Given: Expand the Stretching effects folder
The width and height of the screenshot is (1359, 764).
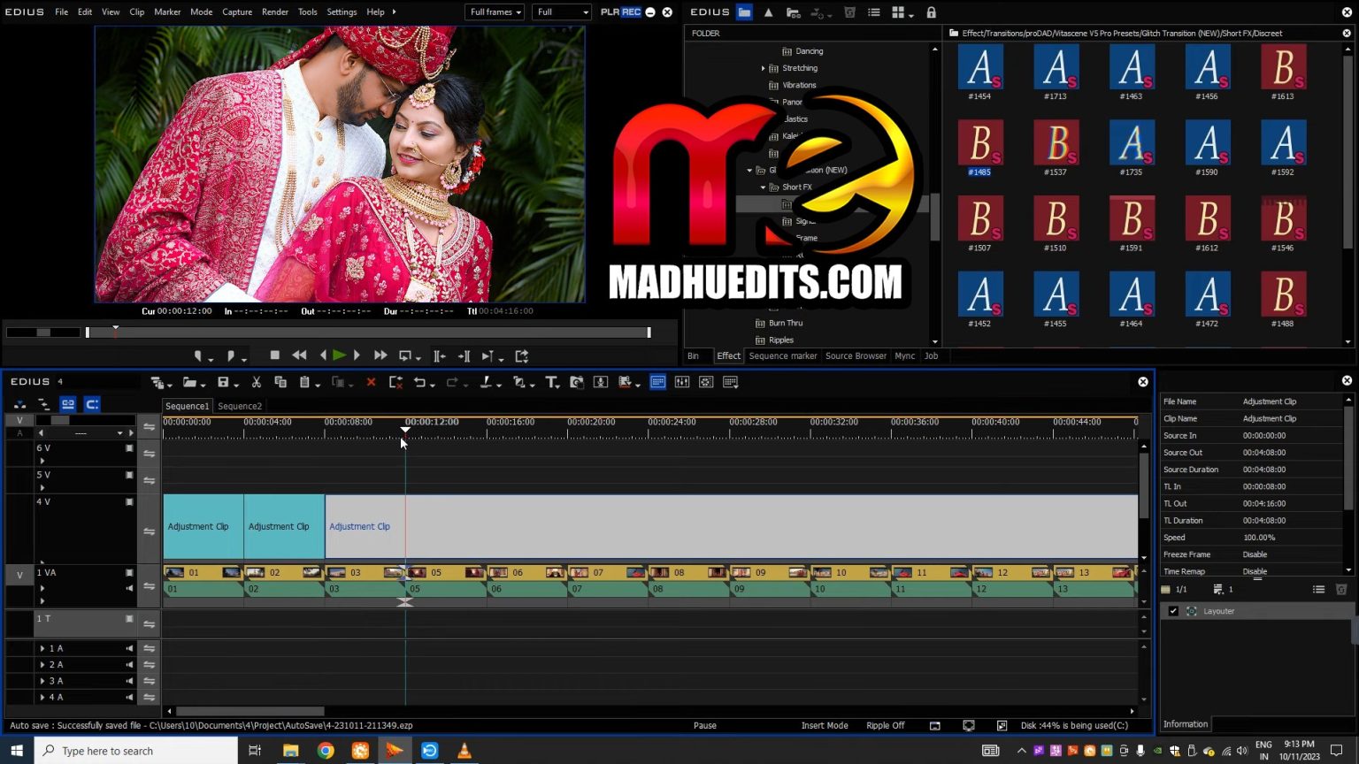Looking at the screenshot, I should 763,68.
